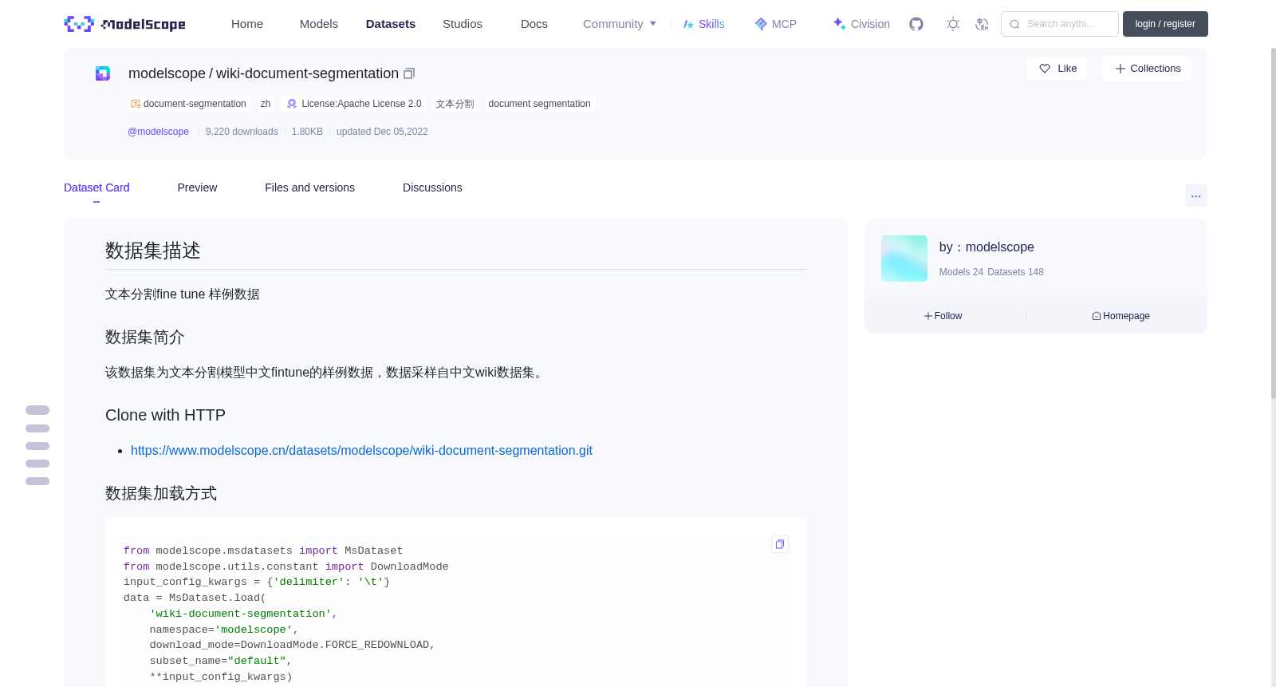Click the Datasets 148 count
The height and width of the screenshot is (687, 1276).
[1015, 272]
